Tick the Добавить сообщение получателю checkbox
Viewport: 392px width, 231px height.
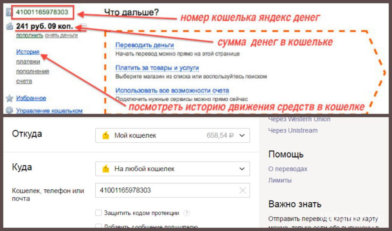click(98, 226)
